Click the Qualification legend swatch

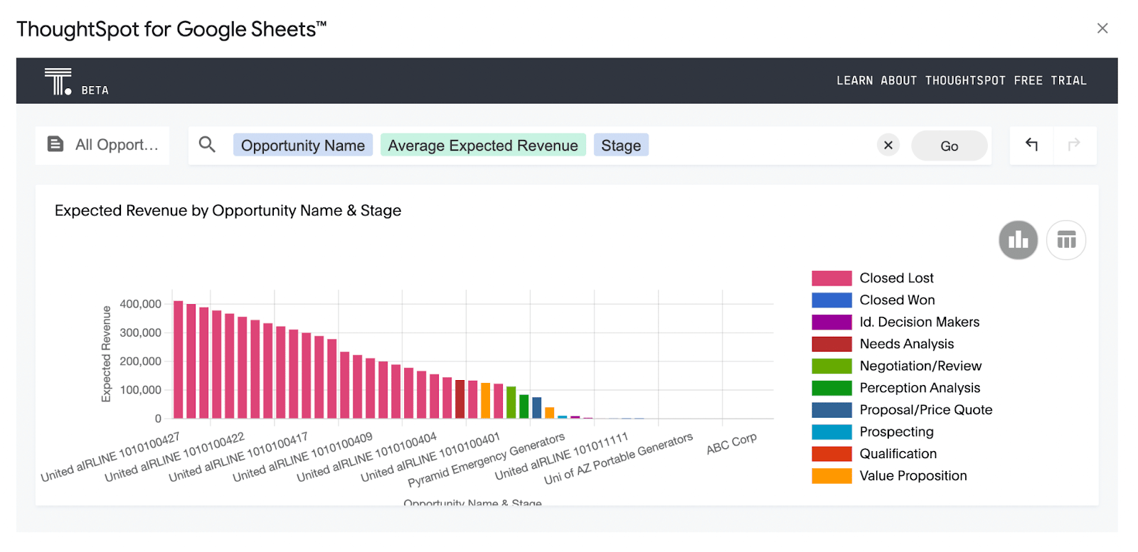831,454
